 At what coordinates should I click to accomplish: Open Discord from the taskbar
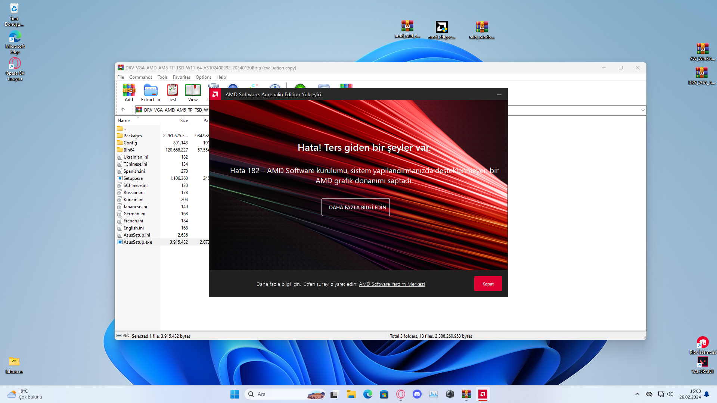pos(417,394)
